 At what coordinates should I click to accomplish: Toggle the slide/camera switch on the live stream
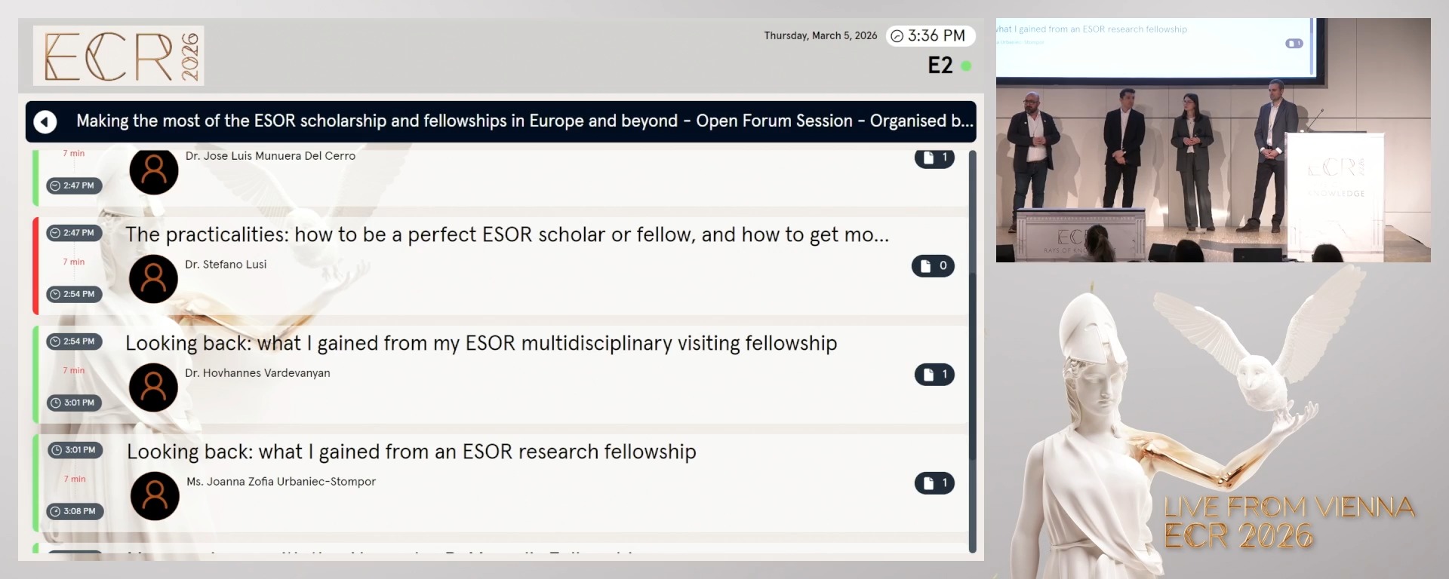(x=1294, y=44)
